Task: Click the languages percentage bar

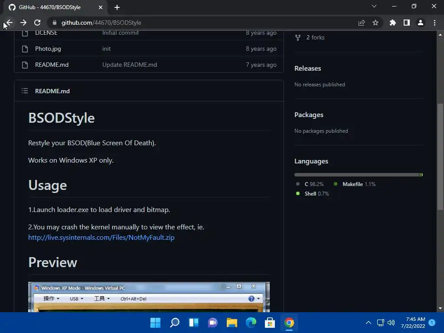Action: [359, 175]
